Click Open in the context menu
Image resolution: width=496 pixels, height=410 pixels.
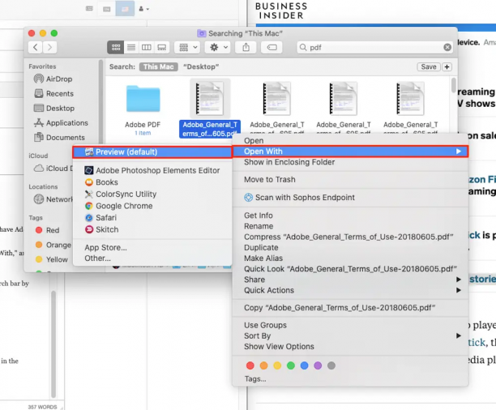[350, 140]
